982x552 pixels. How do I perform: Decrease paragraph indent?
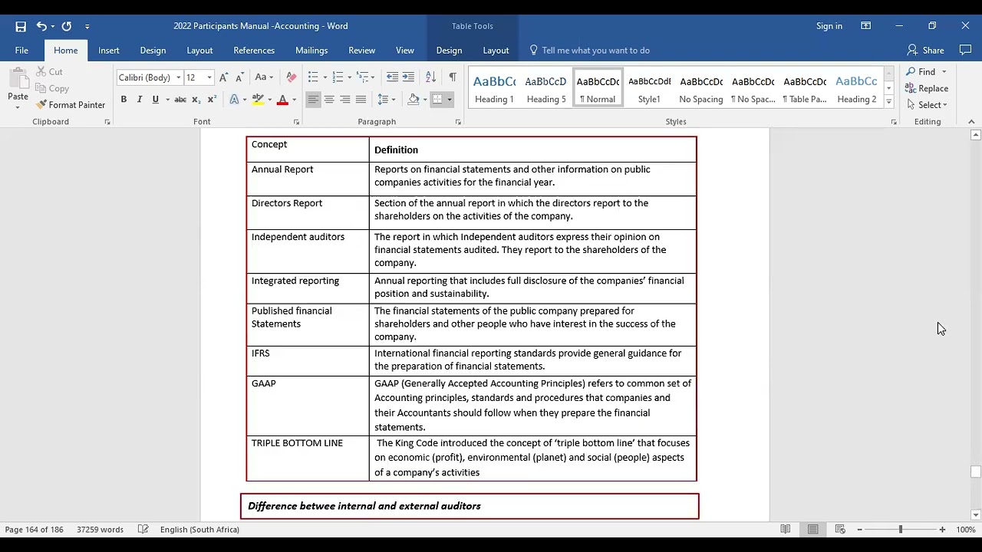392,77
